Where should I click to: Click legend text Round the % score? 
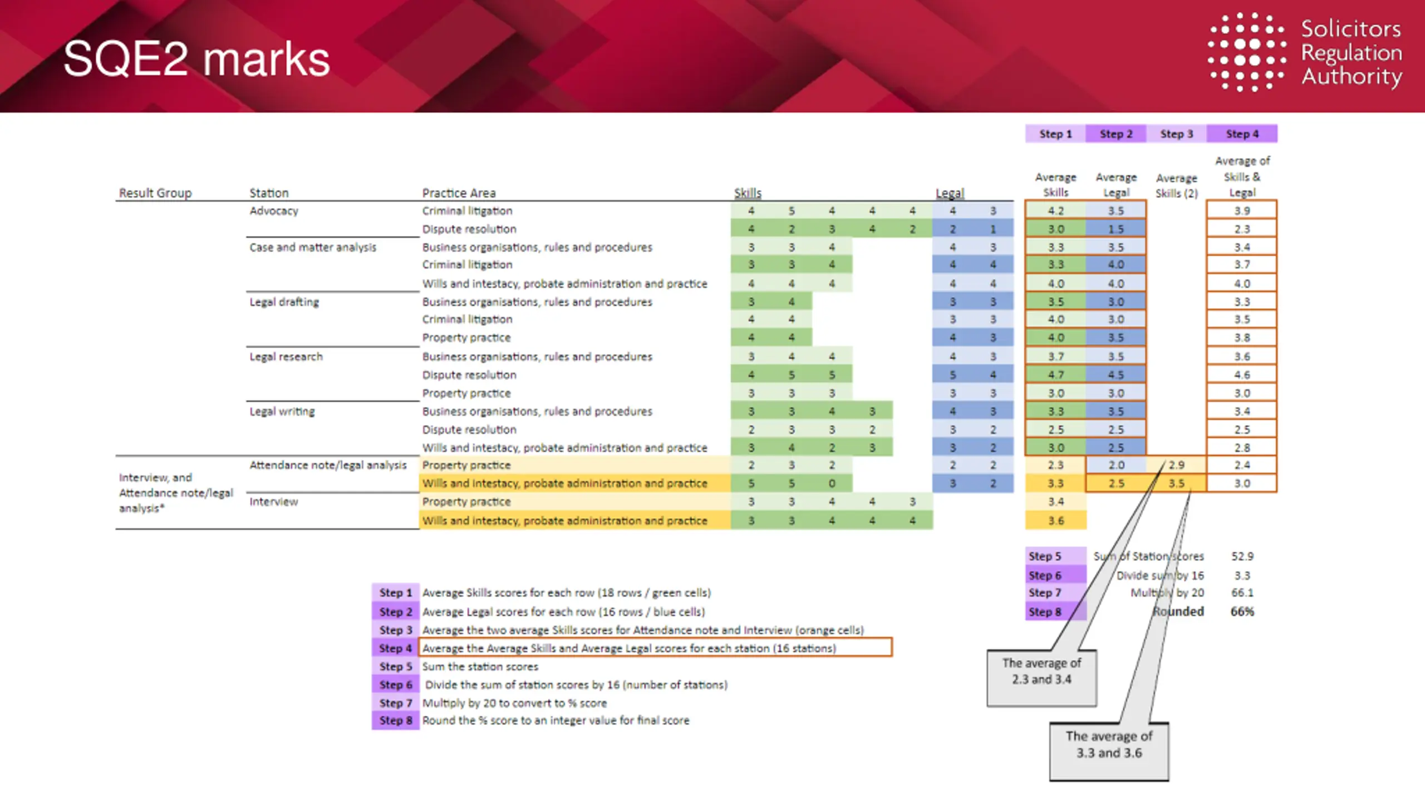click(556, 720)
